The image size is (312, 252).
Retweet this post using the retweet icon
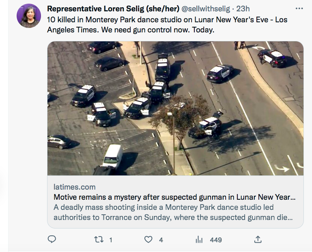pos(99,239)
